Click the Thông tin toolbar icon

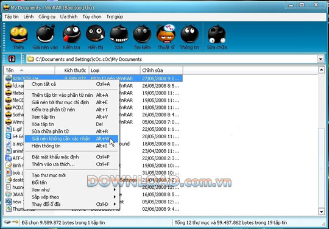click(189, 34)
